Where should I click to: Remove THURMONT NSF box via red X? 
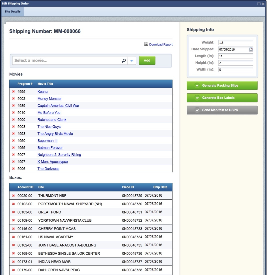pyautogui.click(x=13, y=196)
